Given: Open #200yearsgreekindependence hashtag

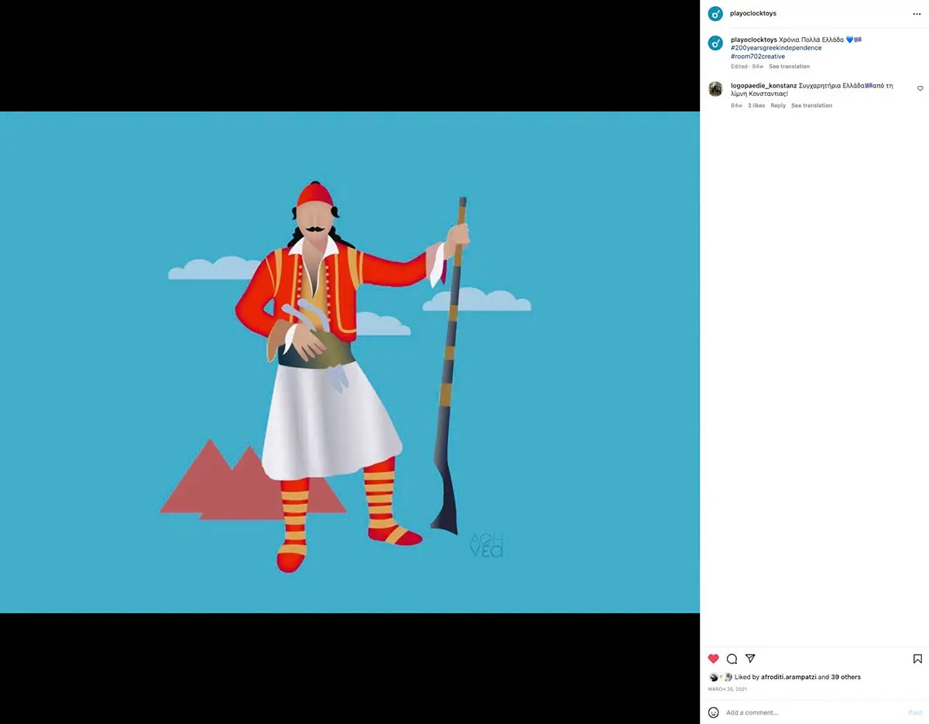Looking at the screenshot, I should (776, 48).
